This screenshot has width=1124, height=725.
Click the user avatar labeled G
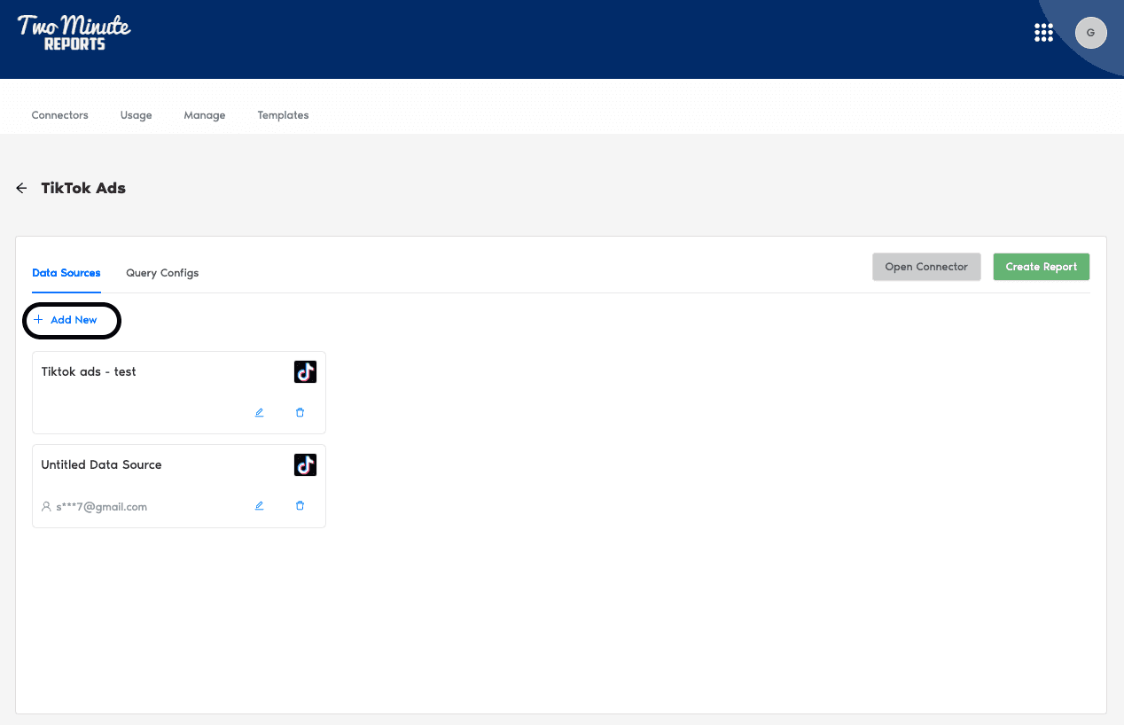pos(1090,33)
